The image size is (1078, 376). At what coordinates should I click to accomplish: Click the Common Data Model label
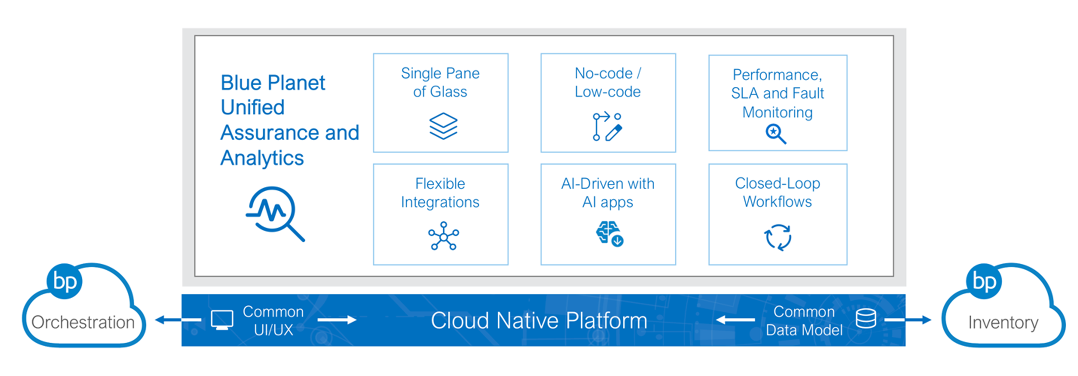pos(804,321)
